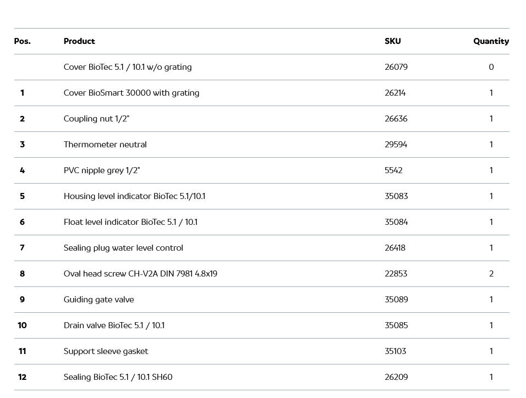
Task: Click the Quantity column header
Action: click(491, 41)
